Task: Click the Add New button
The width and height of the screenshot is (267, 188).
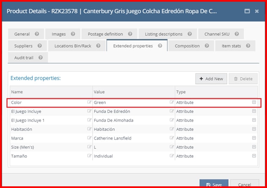Action: click(x=211, y=79)
